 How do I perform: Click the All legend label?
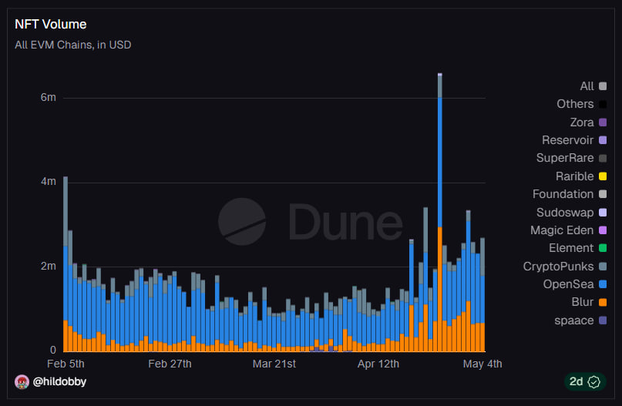pyautogui.click(x=587, y=86)
